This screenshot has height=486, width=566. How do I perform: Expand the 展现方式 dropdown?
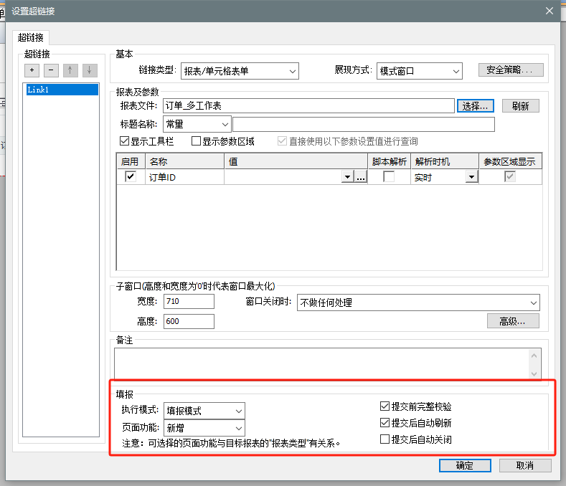click(x=418, y=71)
